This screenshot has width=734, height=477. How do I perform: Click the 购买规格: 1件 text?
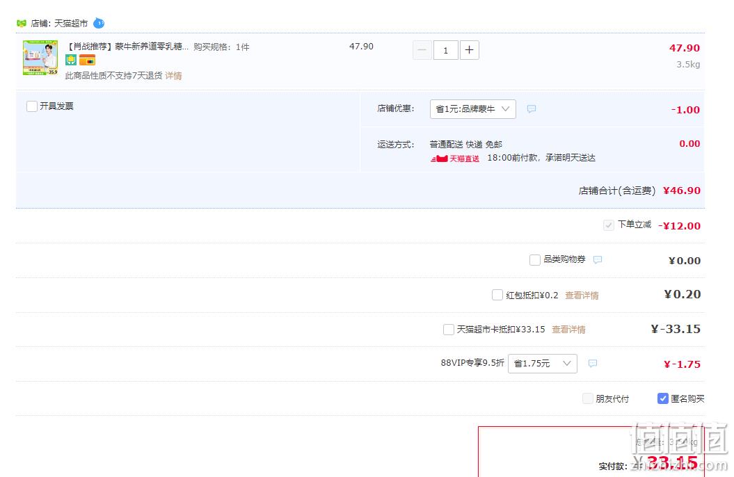(221, 47)
